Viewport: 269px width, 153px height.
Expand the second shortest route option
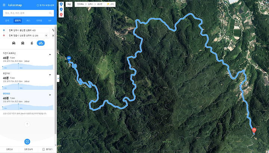(x=50, y=75)
